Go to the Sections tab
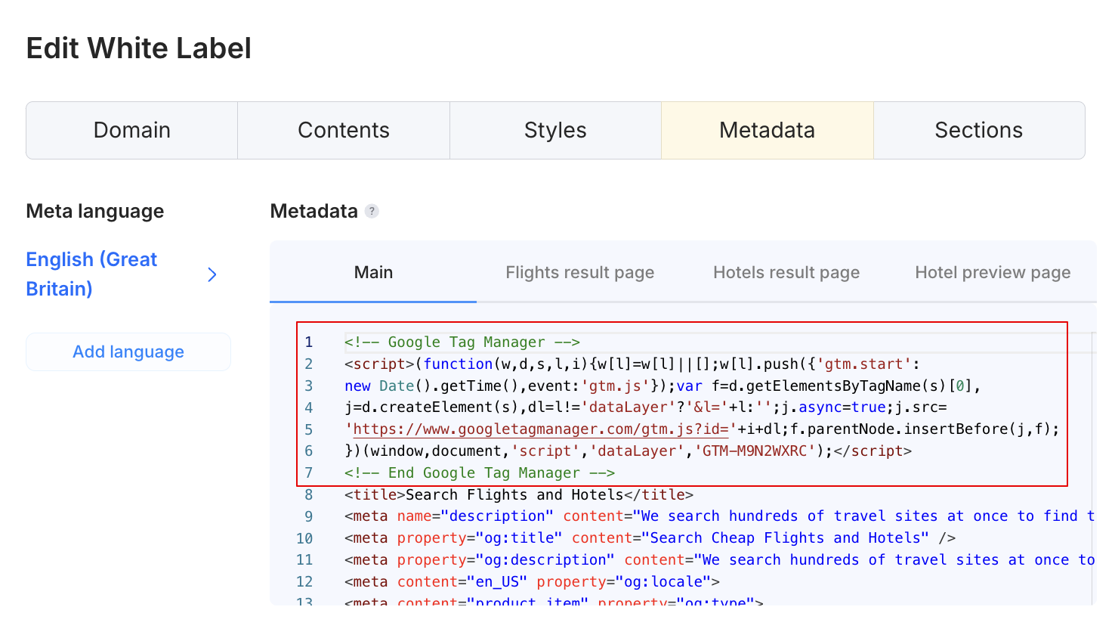The width and height of the screenshot is (1115, 638). tap(979, 130)
